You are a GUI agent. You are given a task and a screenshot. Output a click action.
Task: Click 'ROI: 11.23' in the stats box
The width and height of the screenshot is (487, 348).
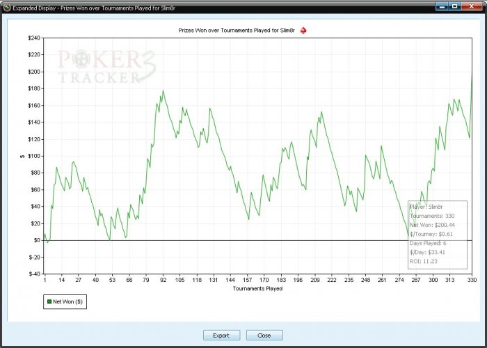pos(423,261)
